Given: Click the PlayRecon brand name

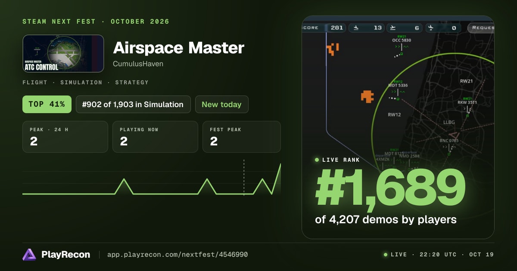Looking at the screenshot, I should pyautogui.click(x=66, y=255).
